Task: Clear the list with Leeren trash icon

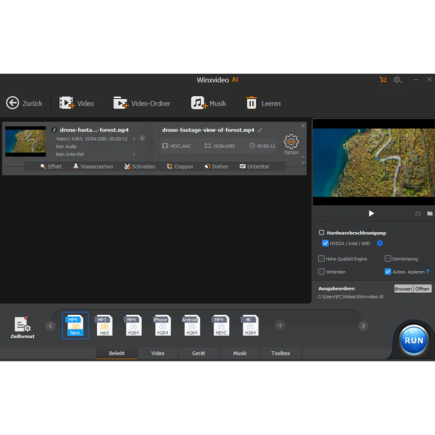Action: tap(251, 103)
